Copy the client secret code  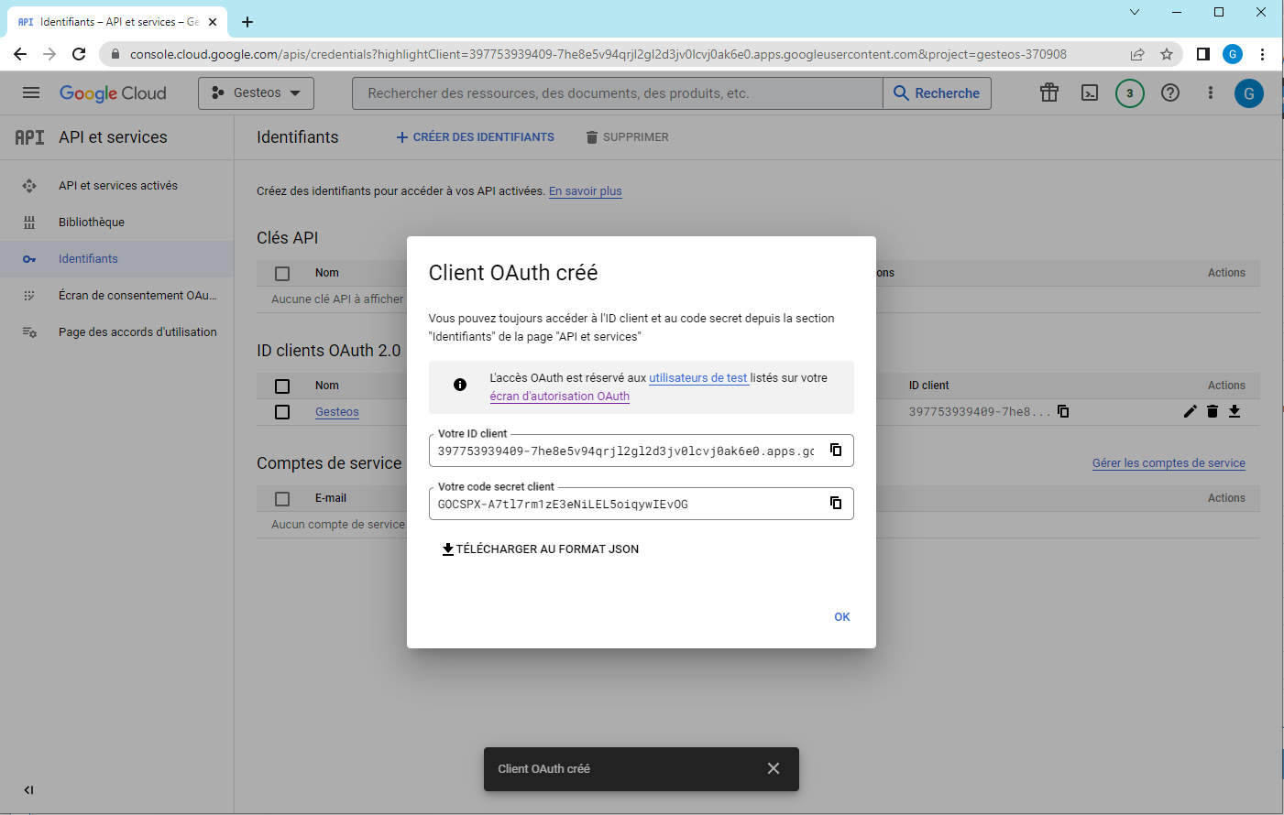[835, 503]
